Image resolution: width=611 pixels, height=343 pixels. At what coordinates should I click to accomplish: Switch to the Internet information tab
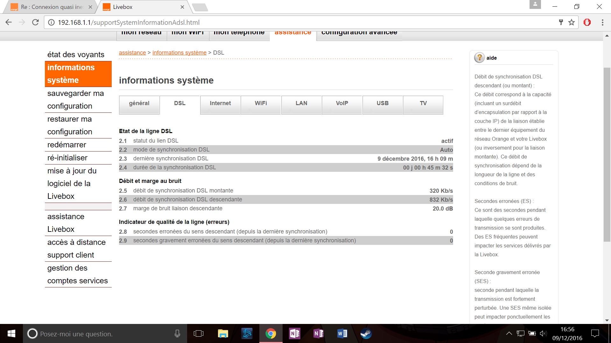pyautogui.click(x=220, y=104)
